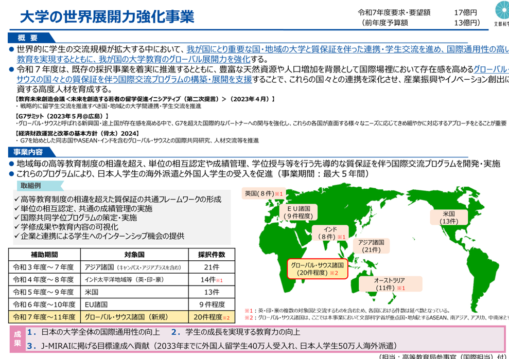
Task: Click the red-outlined map label "グローバル・サウス諸国（20件程度）"
Action: pyautogui.click(x=318, y=269)
